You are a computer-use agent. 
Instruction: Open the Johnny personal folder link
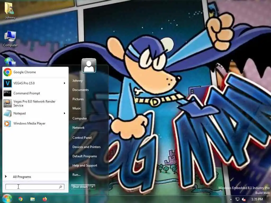[x=78, y=81]
